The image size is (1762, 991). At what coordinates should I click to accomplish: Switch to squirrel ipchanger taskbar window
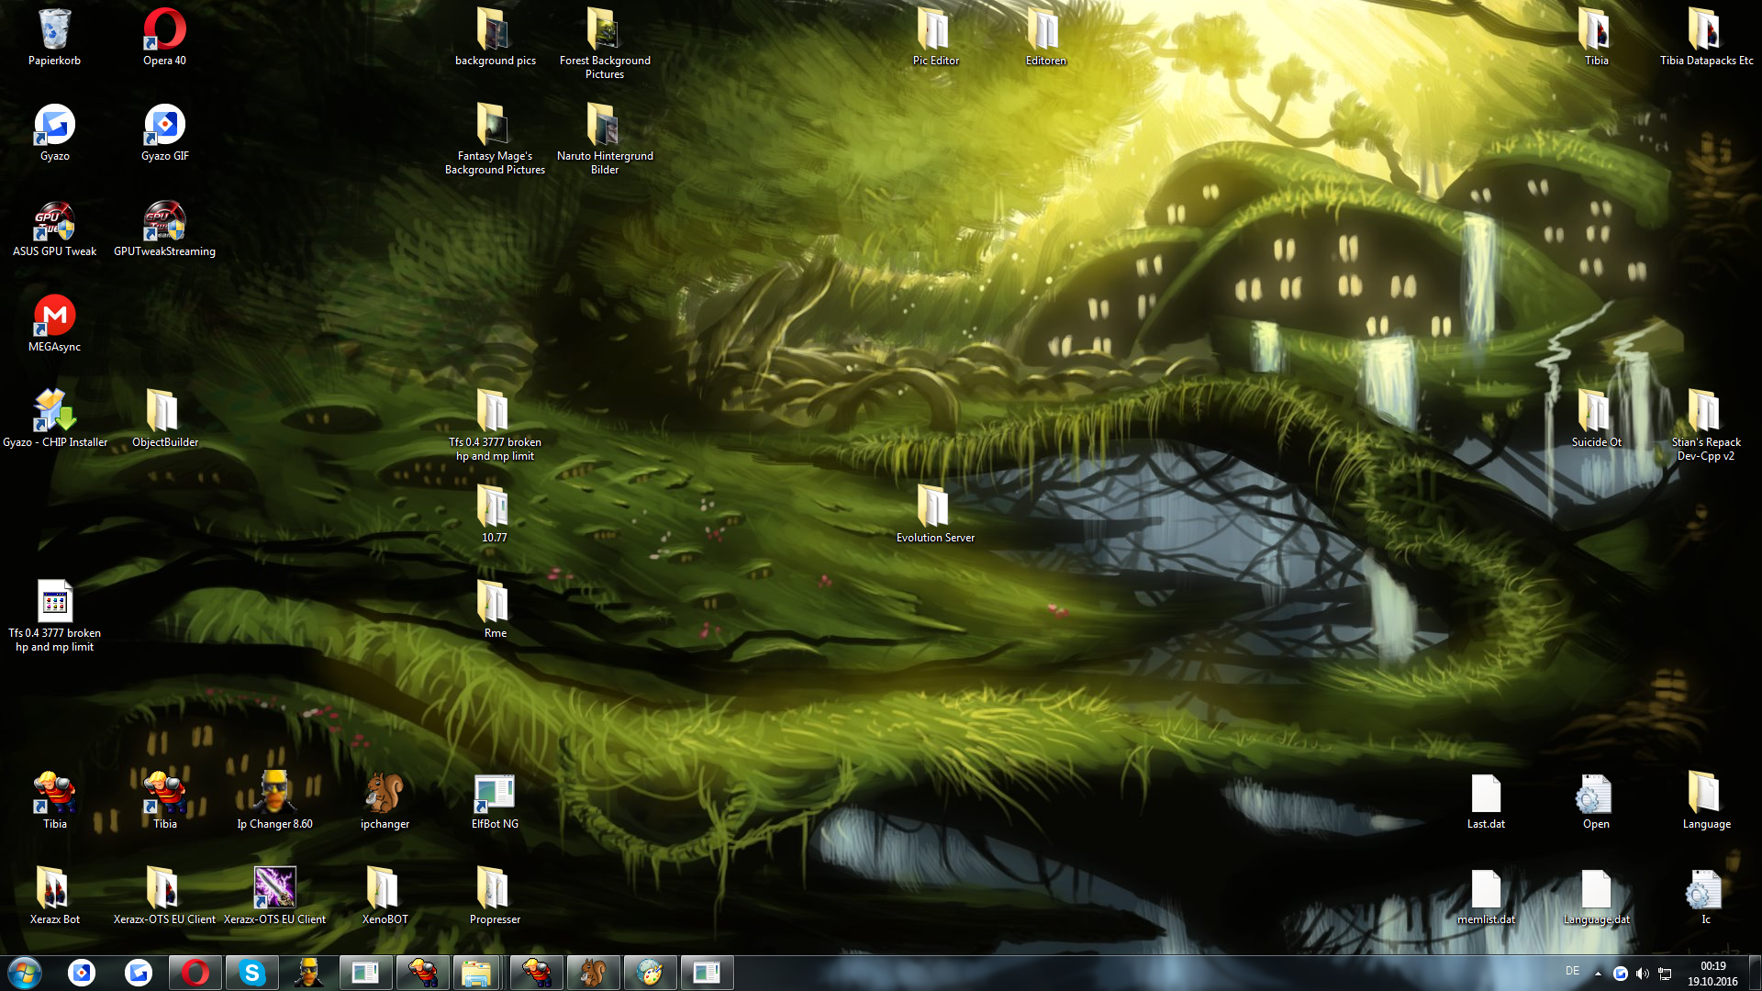594,973
